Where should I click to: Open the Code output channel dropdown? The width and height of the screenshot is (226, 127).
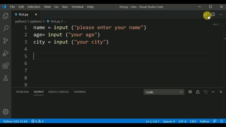click(164, 92)
